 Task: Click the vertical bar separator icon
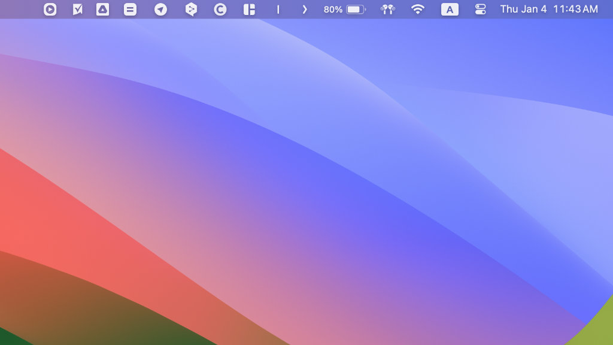[x=278, y=10]
